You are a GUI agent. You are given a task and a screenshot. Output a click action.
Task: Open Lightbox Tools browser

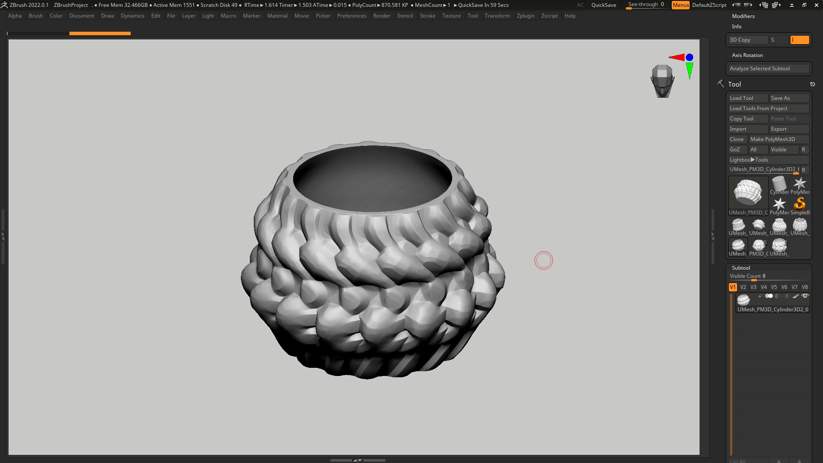769,159
